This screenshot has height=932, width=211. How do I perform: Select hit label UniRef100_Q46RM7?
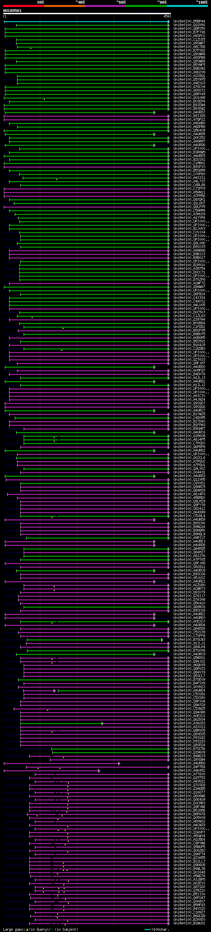pyautogui.click(x=189, y=142)
